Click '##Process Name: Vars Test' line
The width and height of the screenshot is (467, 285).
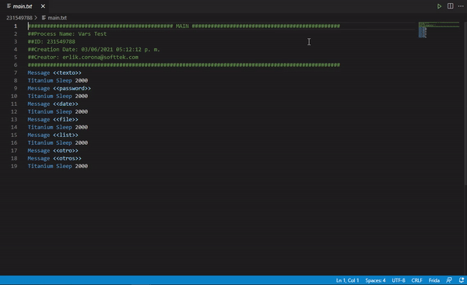pyautogui.click(x=67, y=34)
